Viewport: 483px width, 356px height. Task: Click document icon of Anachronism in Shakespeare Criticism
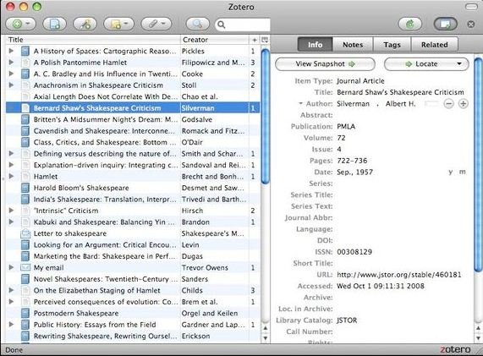coord(25,85)
